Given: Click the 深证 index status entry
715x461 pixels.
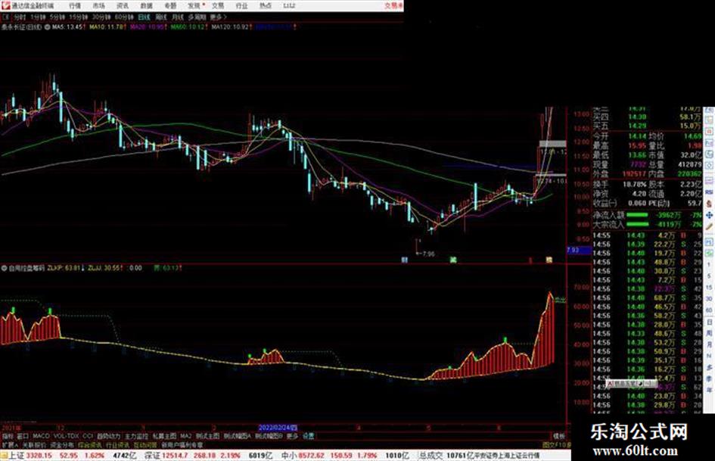Looking at the screenshot, I should coord(207,456).
